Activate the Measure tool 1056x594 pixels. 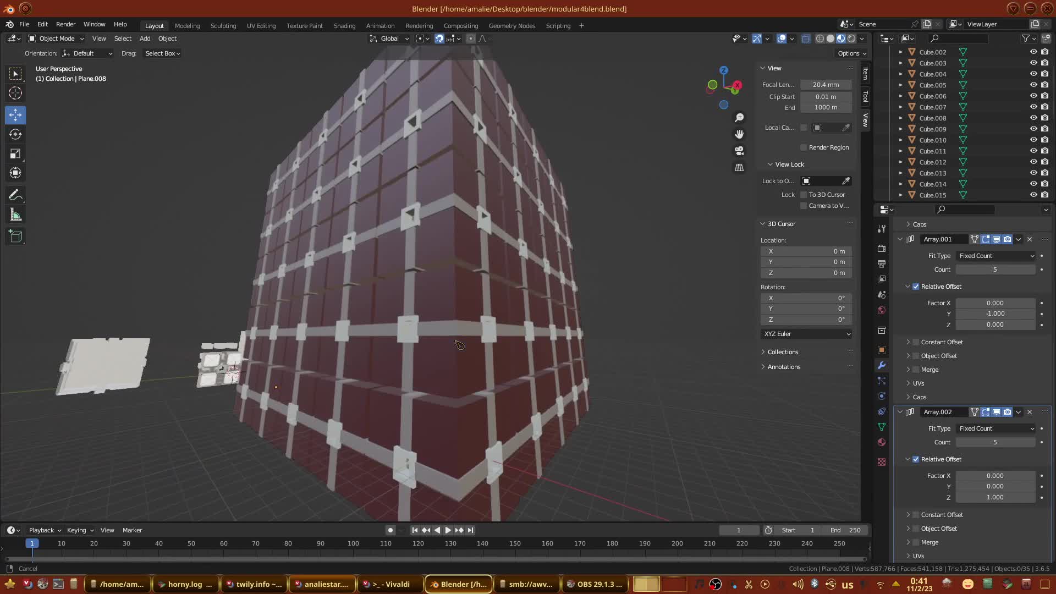15,215
